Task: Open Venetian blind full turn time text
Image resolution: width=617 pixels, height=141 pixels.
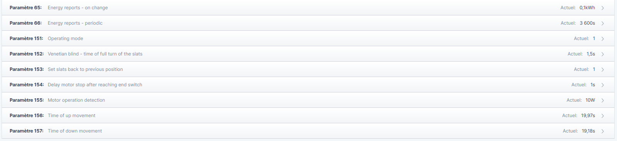Action: tap(95, 54)
